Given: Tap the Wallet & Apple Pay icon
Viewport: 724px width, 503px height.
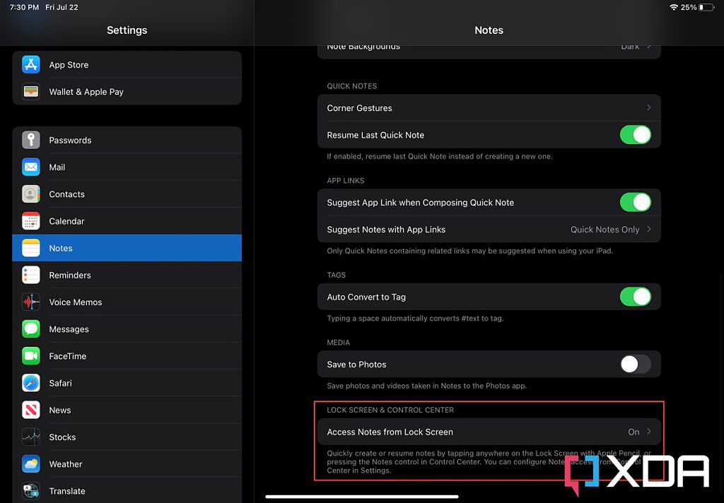Looking at the screenshot, I should (x=30, y=92).
